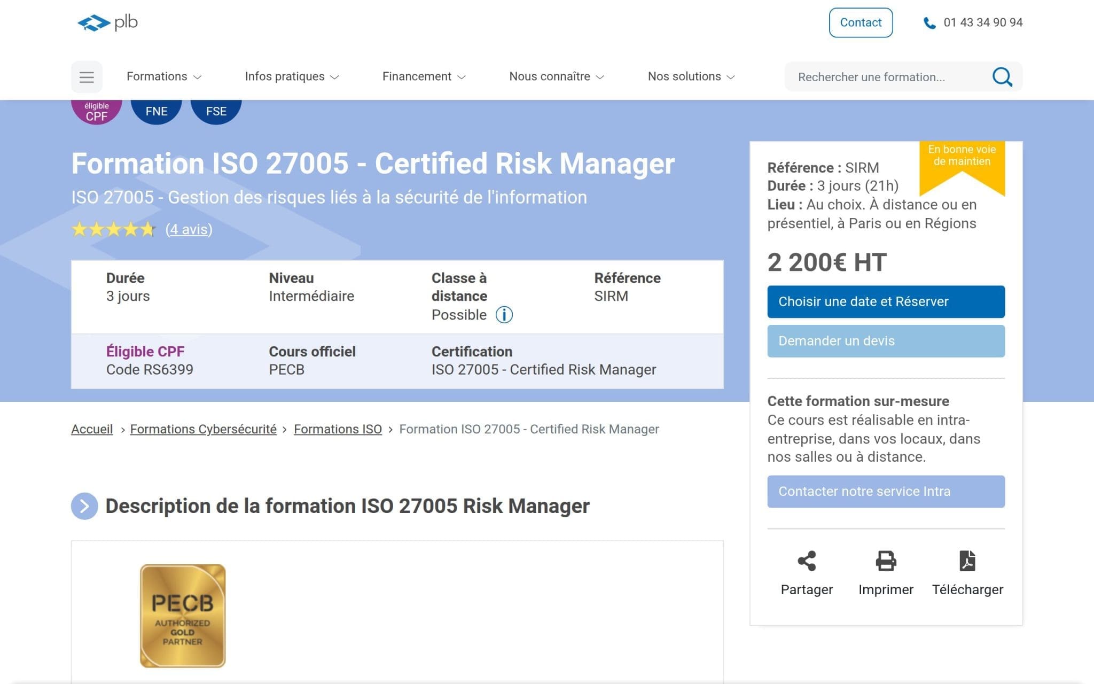Go to Accueil breadcrumb
The image size is (1094, 684).
click(92, 429)
